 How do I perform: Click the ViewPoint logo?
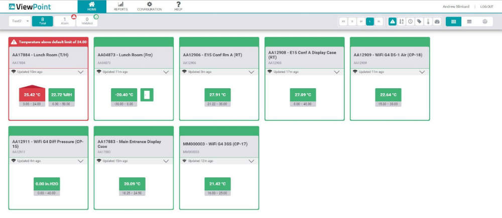(x=29, y=7)
